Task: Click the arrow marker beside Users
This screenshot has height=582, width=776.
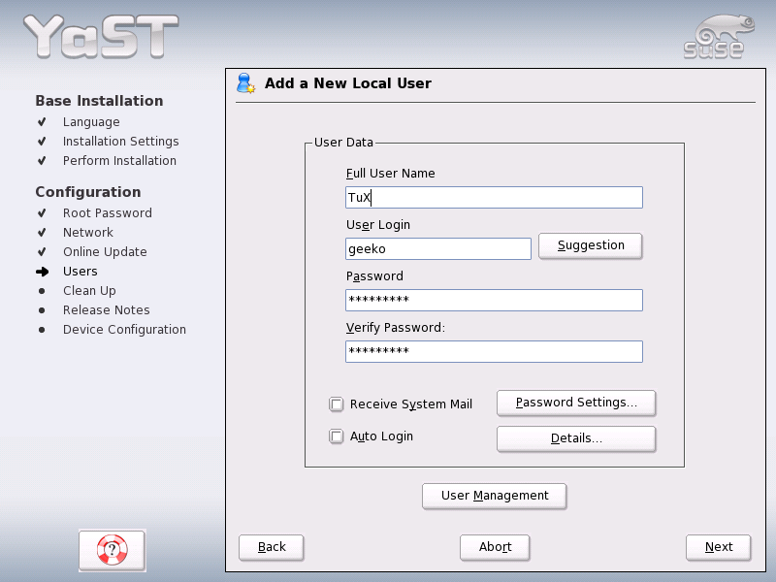Action: [x=42, y=272]
